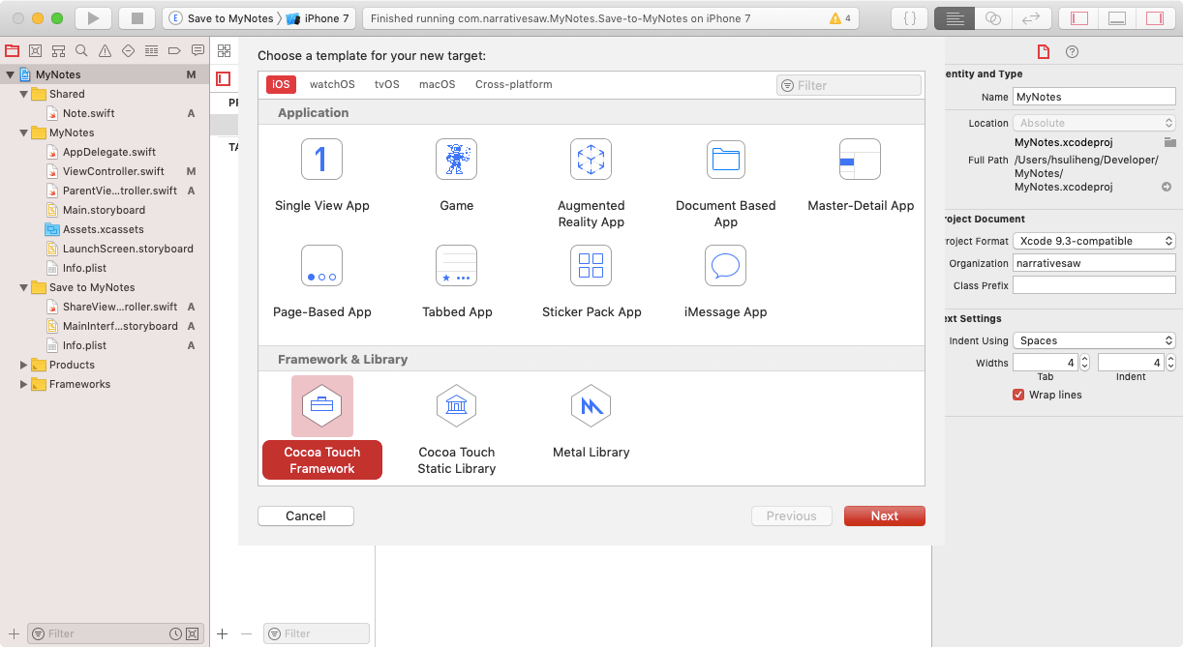Toggle the left Navigator panel
Viewport: 1183px width, 647px height.
click(1078, 18)
